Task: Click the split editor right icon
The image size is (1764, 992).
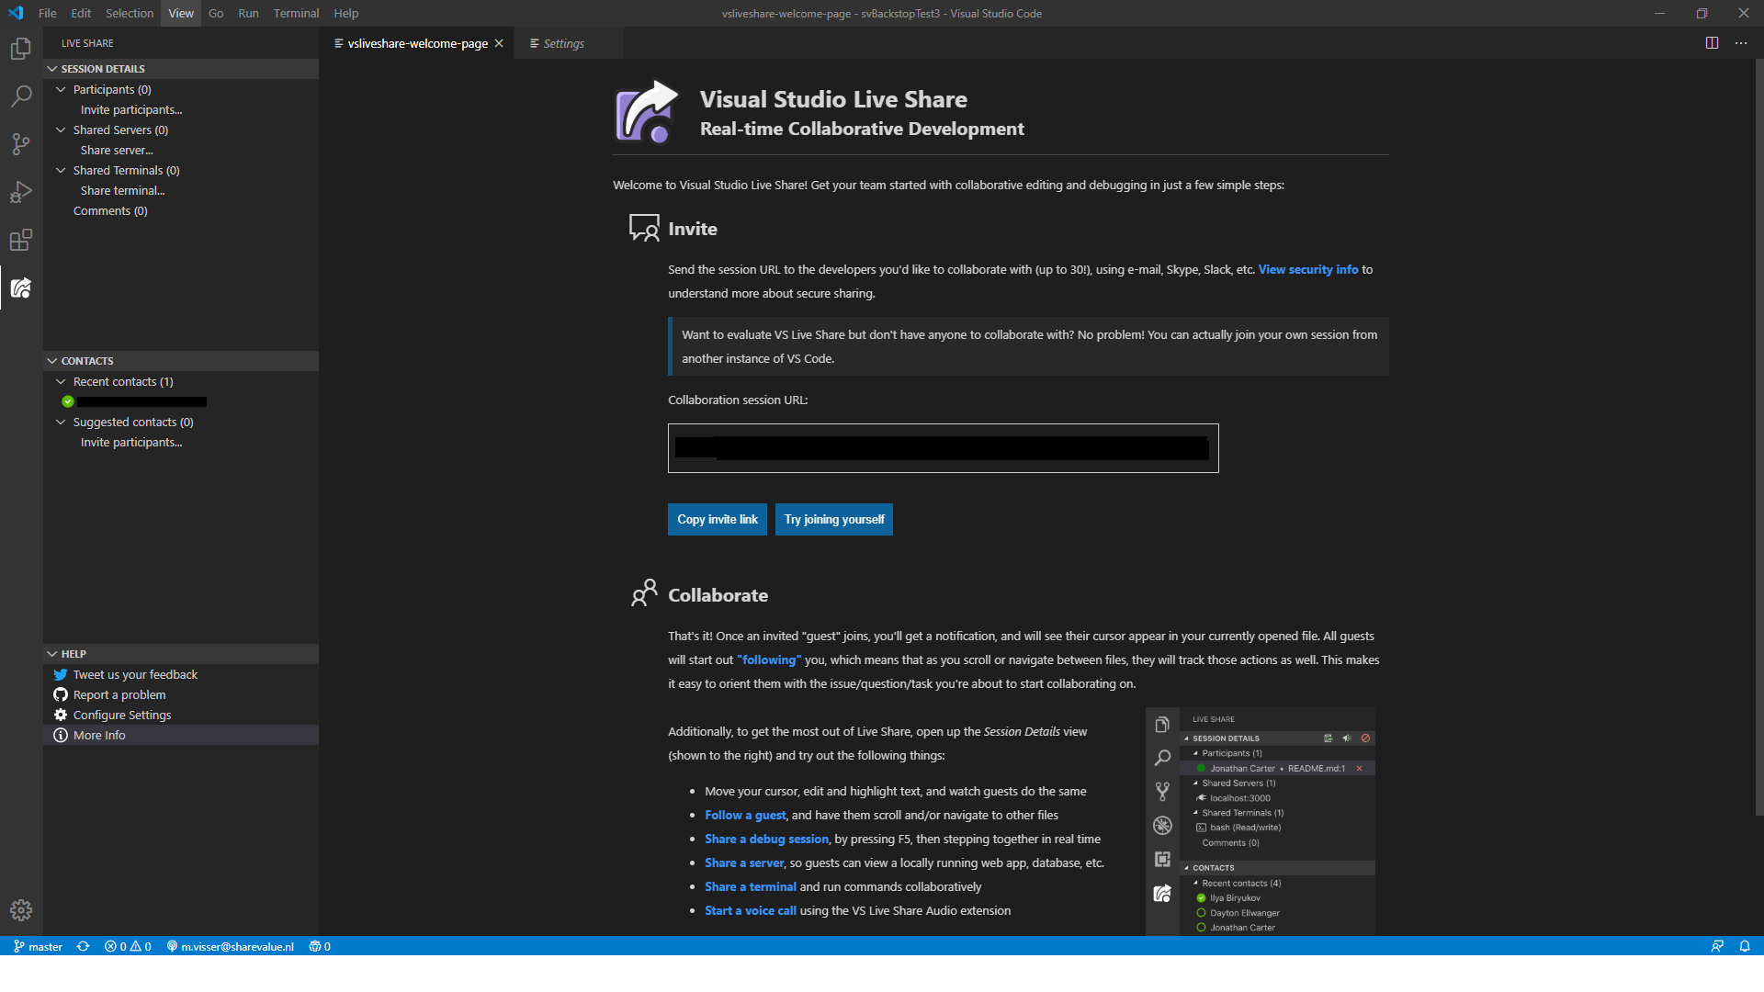Action: click(1712, 43)
